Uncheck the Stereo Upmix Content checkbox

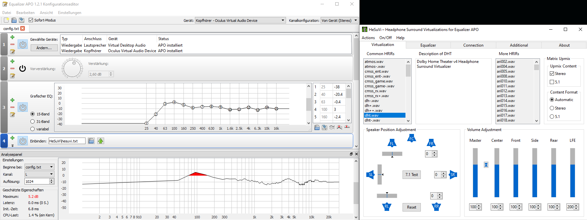[x=552, y=74]
